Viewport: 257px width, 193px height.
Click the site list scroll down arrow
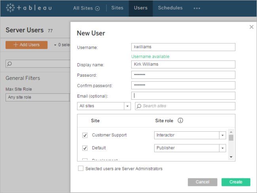click(x=231, y=157)
